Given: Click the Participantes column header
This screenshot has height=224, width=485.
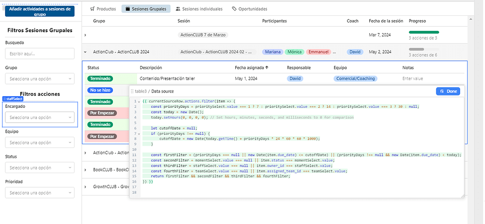Looking at the screenshot, I should (x=274, y=21).
